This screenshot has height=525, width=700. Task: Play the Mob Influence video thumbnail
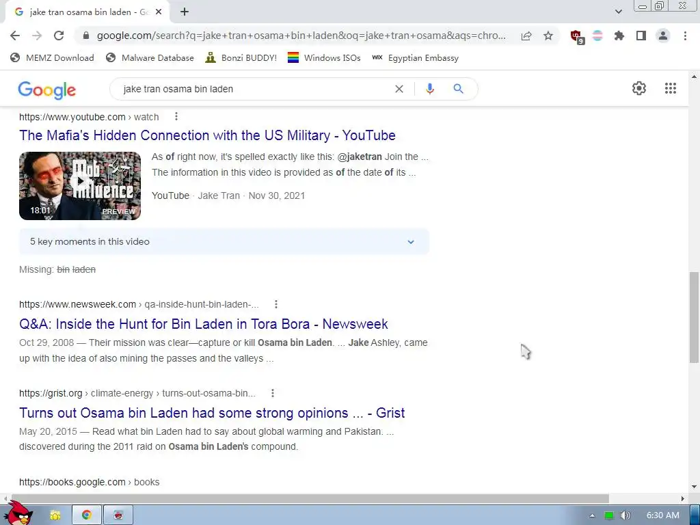80,186
